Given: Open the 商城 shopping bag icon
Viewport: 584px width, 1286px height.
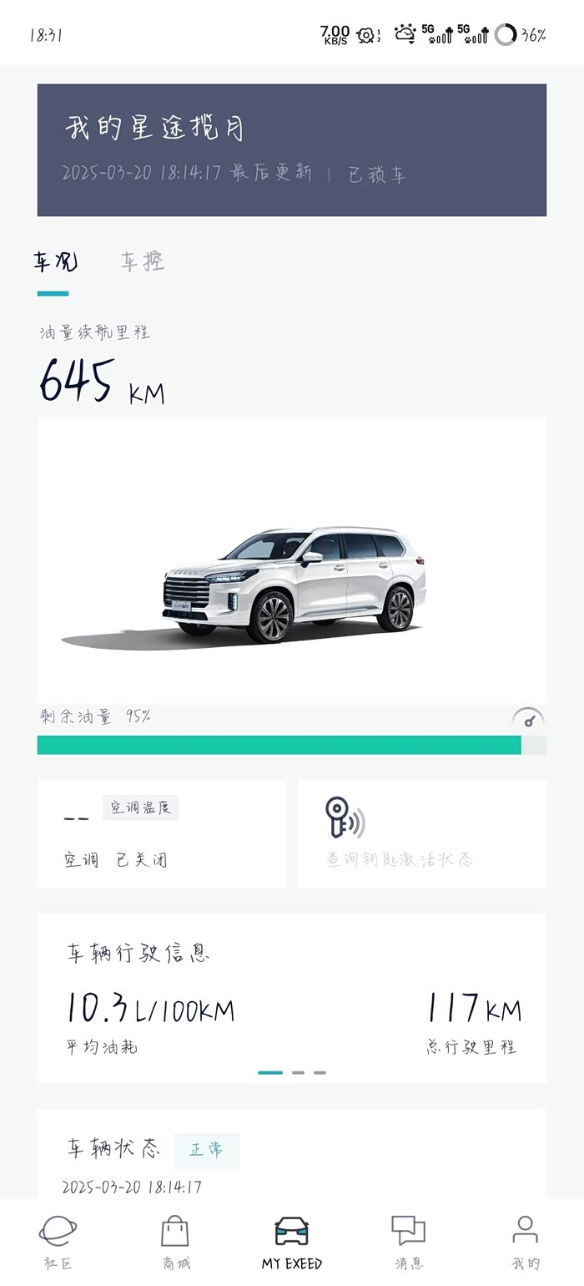Looking at the screenshot, I should (175, 1231).
